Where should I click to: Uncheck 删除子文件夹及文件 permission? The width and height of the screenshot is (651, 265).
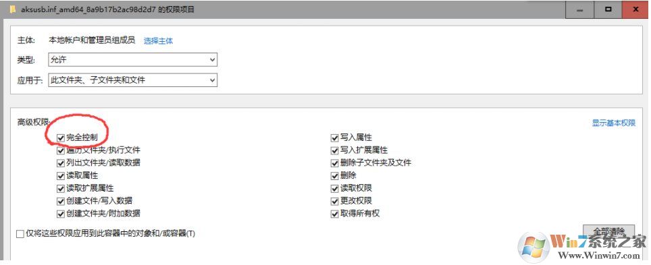coord(335,163)
